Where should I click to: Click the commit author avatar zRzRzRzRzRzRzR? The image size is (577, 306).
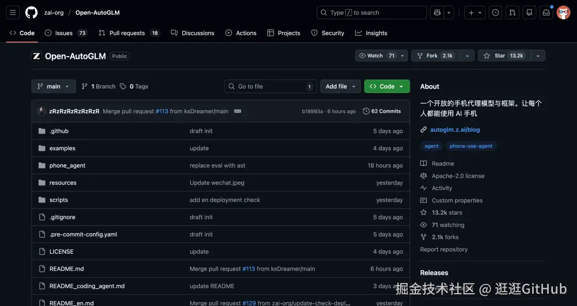tap(41, 111)
